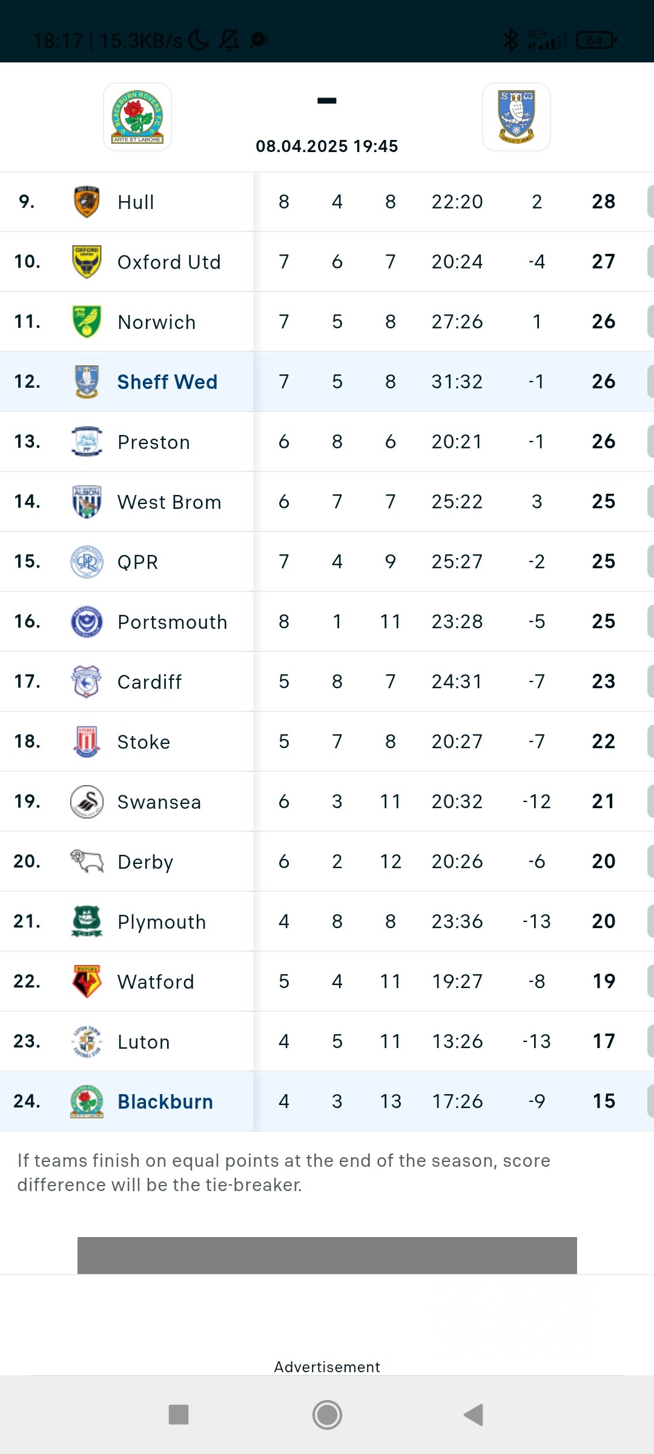This screenshot has width=654, height=1454.
Task: Open the Blackburn team link in table
Action: pos(165,1101)
